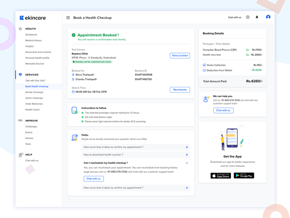Open the Google Play download badge
Screen dimensions: 290x218
(244, 176)
